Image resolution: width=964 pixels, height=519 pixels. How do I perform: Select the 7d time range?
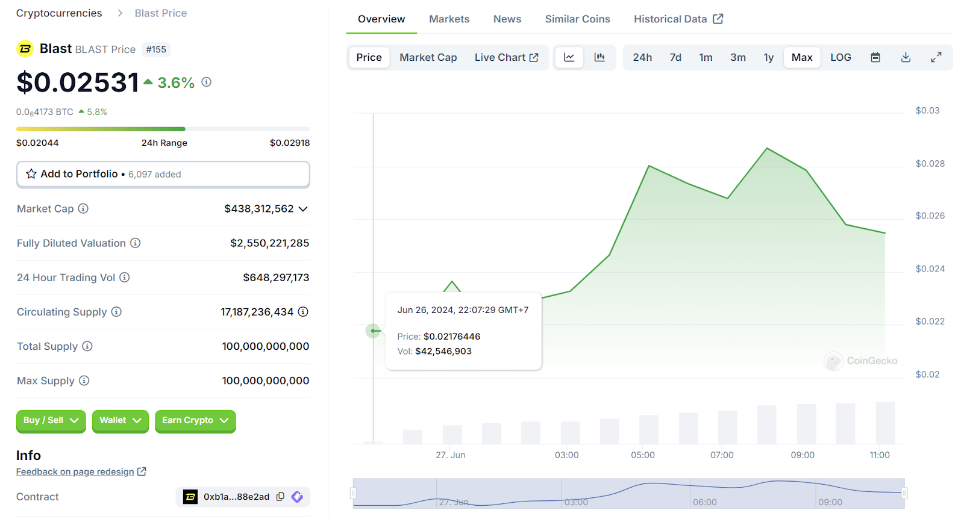(675, 57)
